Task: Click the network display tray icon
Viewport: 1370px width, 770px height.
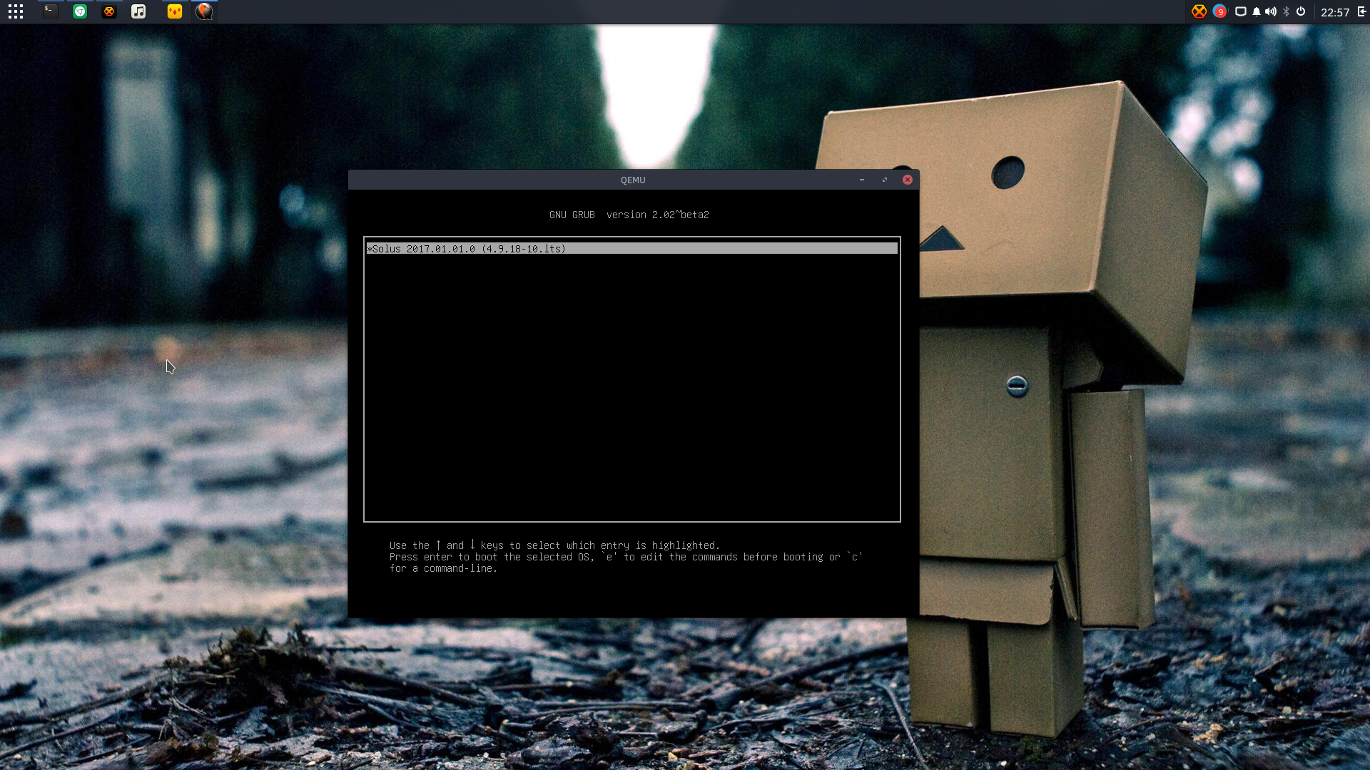Action: [x=1241, y=11]
